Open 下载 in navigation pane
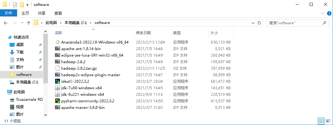333x125 pixels. (20, 52)
